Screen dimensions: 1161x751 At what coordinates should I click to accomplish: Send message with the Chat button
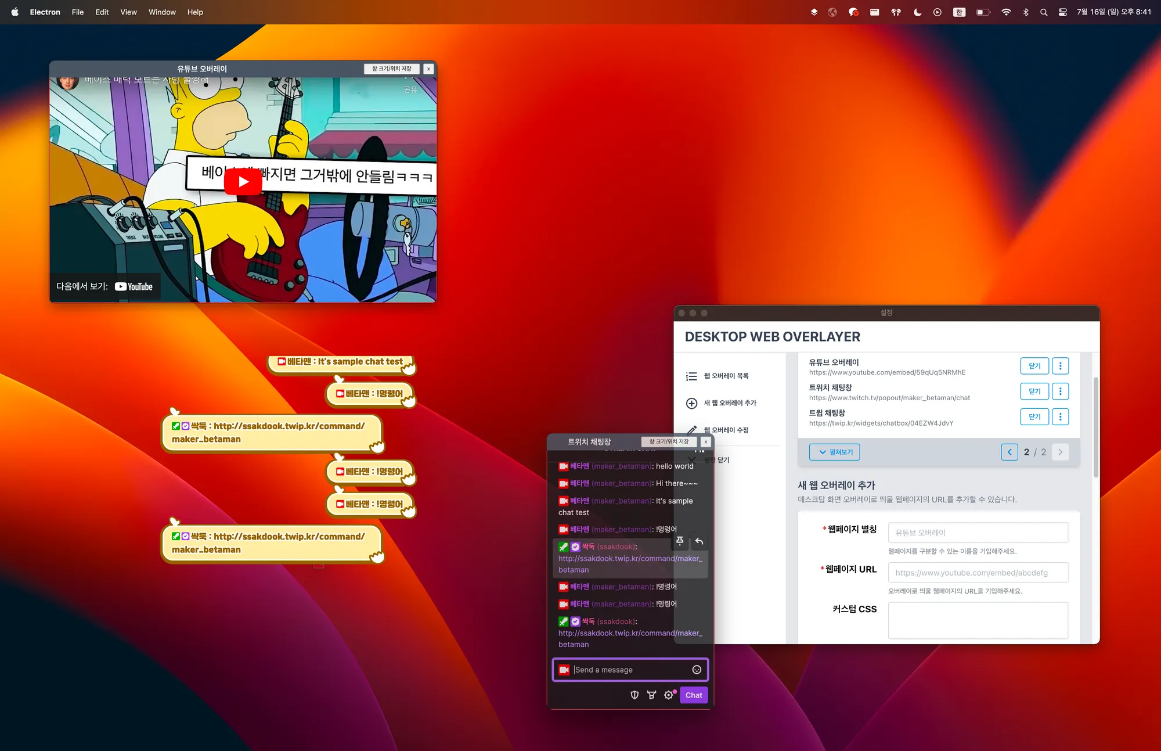pos(693,695)
